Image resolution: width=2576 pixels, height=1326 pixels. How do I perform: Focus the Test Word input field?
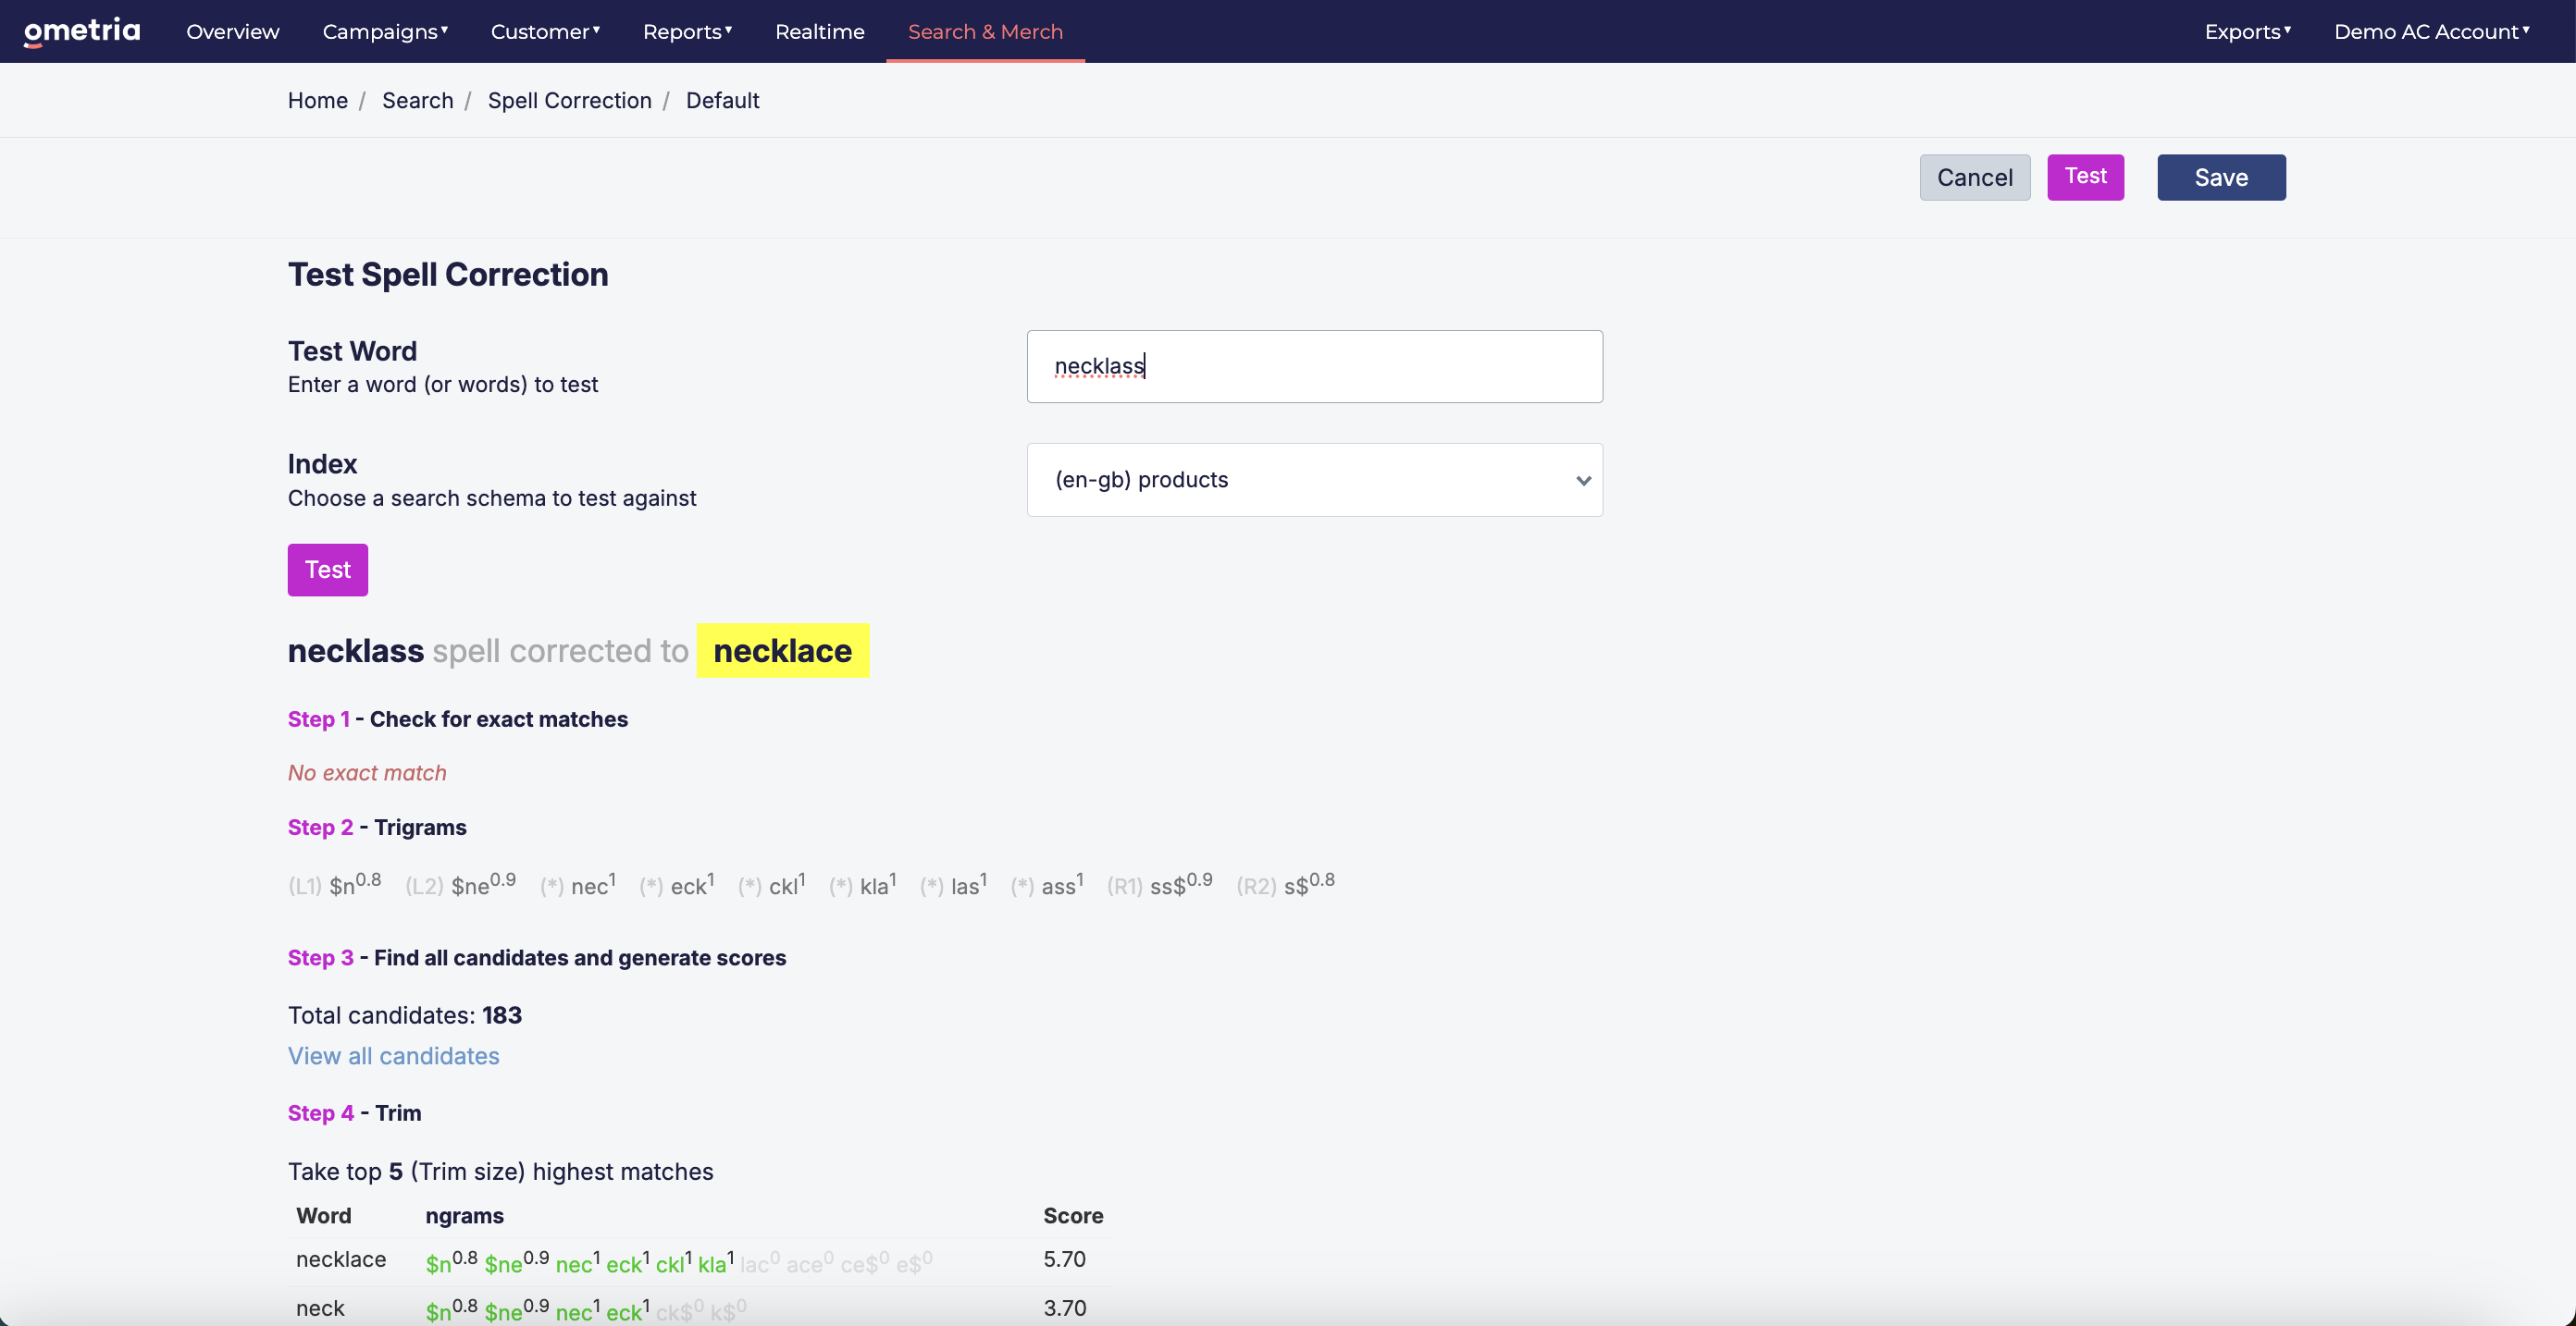pos(1315,367)
